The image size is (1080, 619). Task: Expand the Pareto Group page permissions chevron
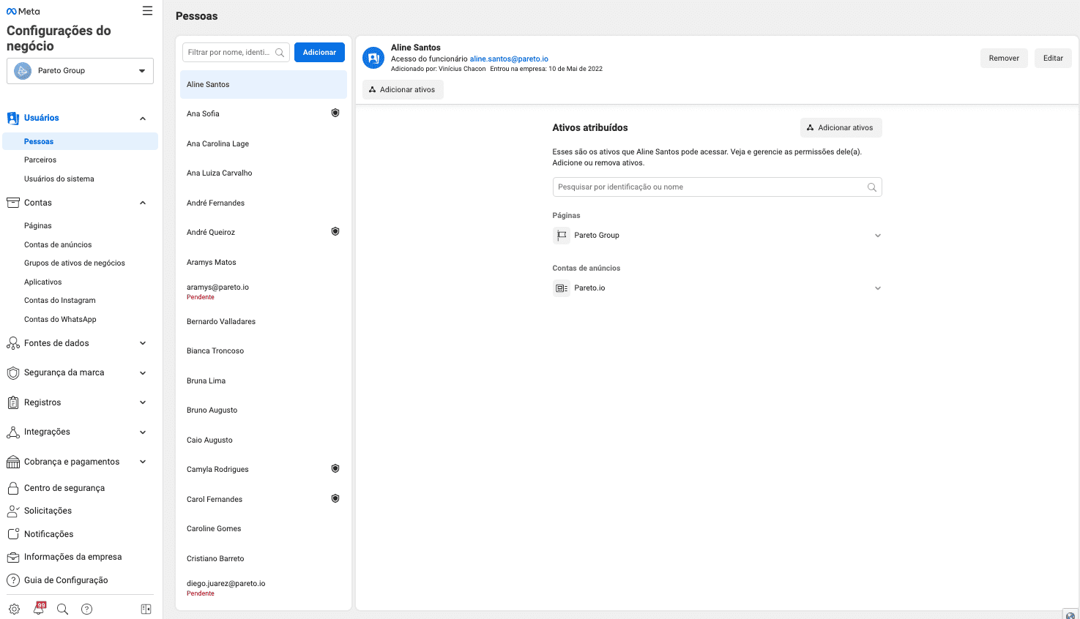pyautogui.click(x=877, y=236)
